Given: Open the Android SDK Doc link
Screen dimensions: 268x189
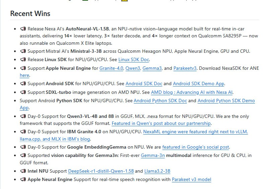Looking at the screenshot, I should 144,83.
